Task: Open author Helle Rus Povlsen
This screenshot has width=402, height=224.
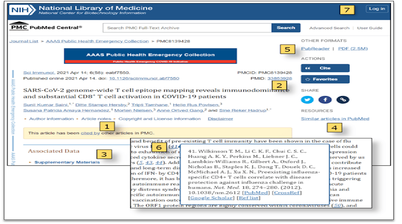Action: point(196,105)
